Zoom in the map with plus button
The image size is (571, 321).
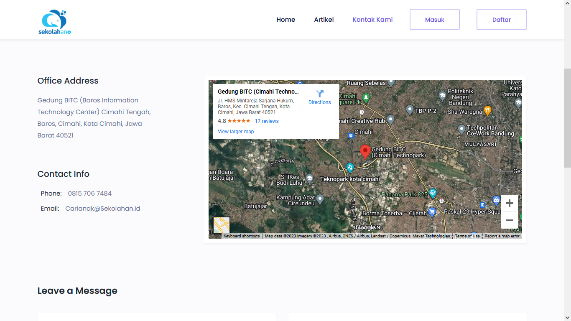coord(509,204)
